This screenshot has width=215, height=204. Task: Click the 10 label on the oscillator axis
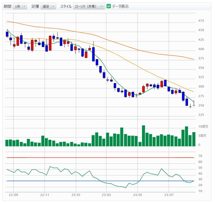200,191
